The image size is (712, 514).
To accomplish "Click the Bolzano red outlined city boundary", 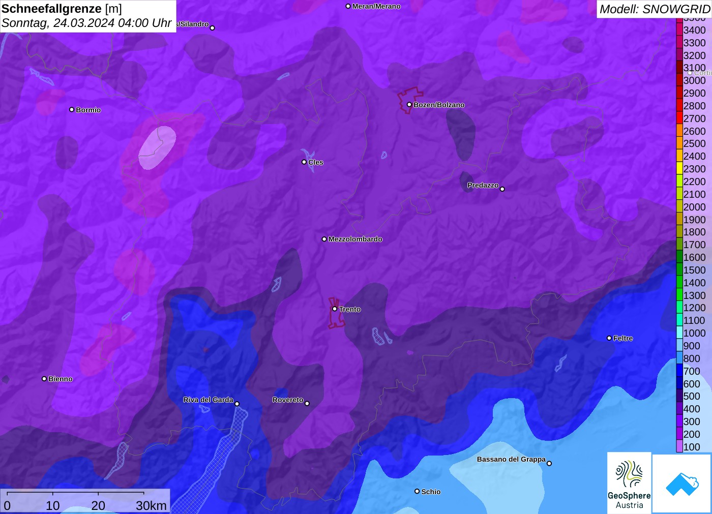I will pyautogui.click(x=409, y=100).
